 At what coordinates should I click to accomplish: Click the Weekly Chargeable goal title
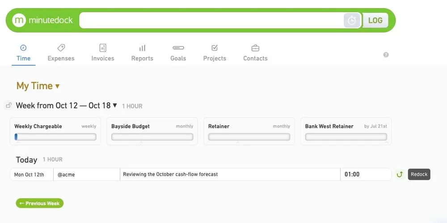[38, 126]
